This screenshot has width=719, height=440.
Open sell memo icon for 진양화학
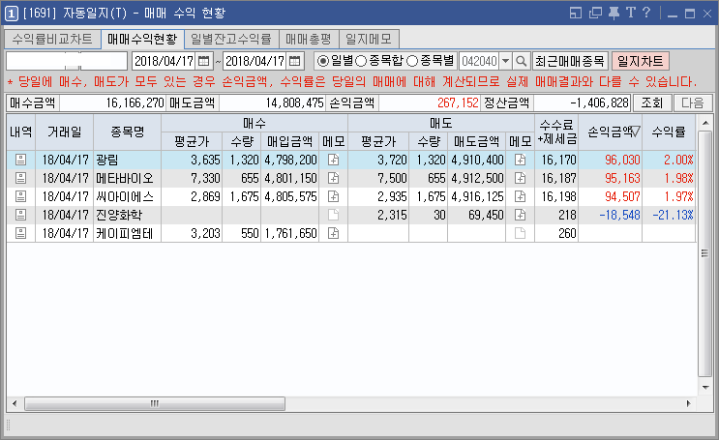coord(520,215)
